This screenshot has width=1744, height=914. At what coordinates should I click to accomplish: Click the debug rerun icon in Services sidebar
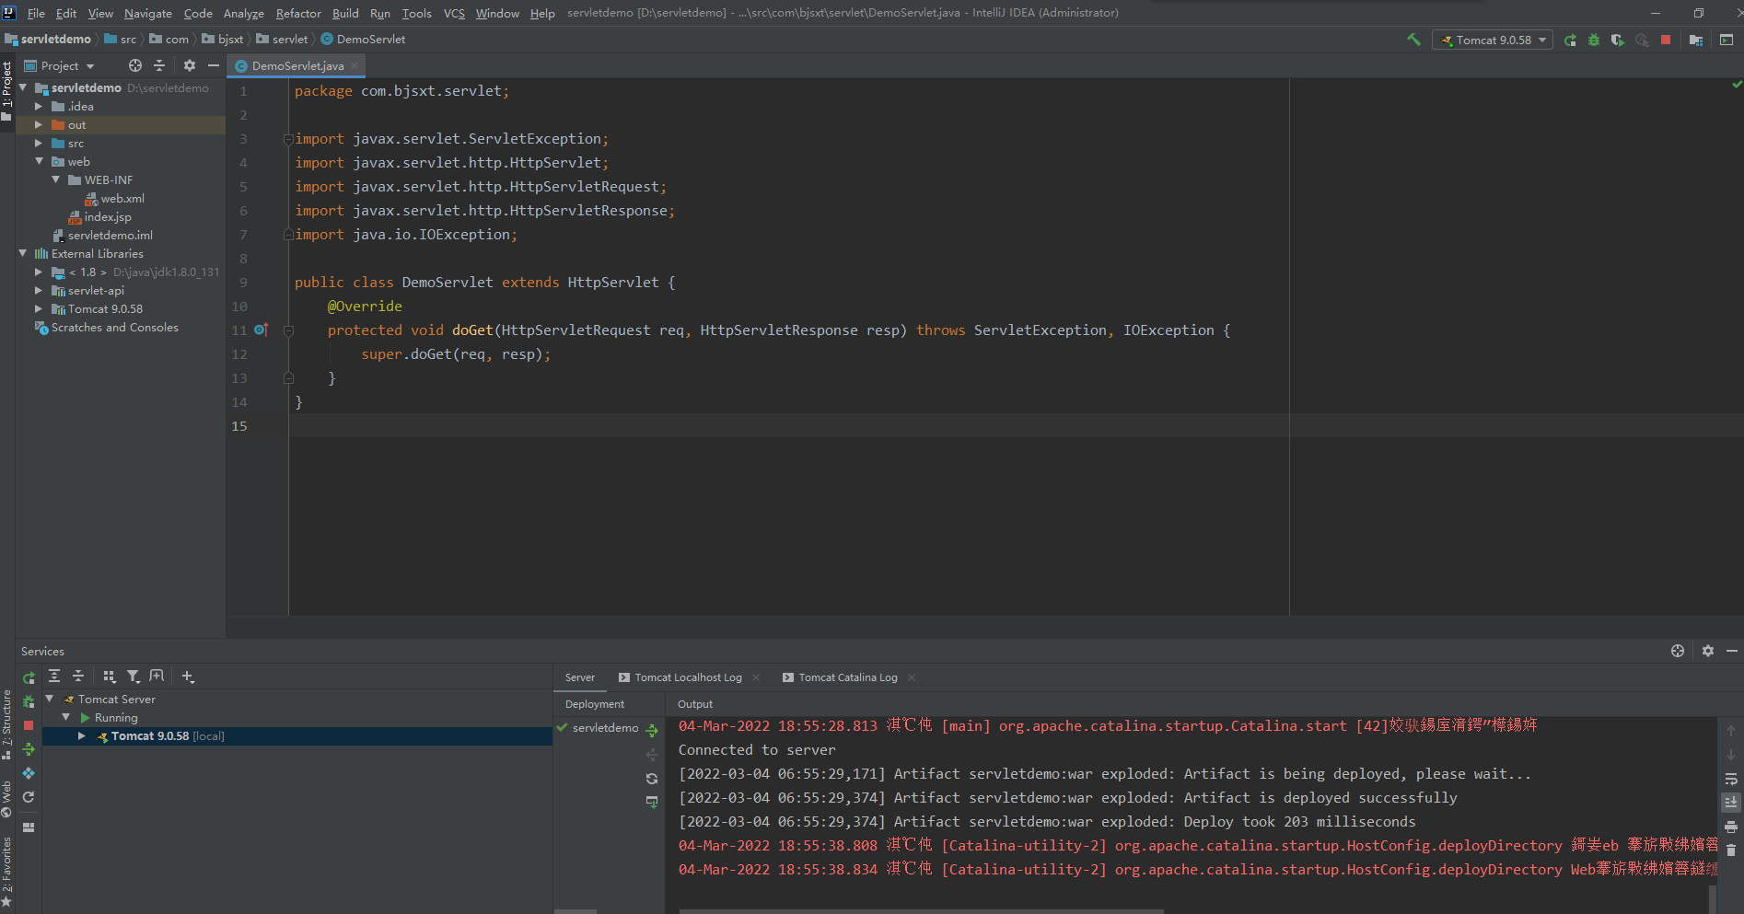click(29, 701)
